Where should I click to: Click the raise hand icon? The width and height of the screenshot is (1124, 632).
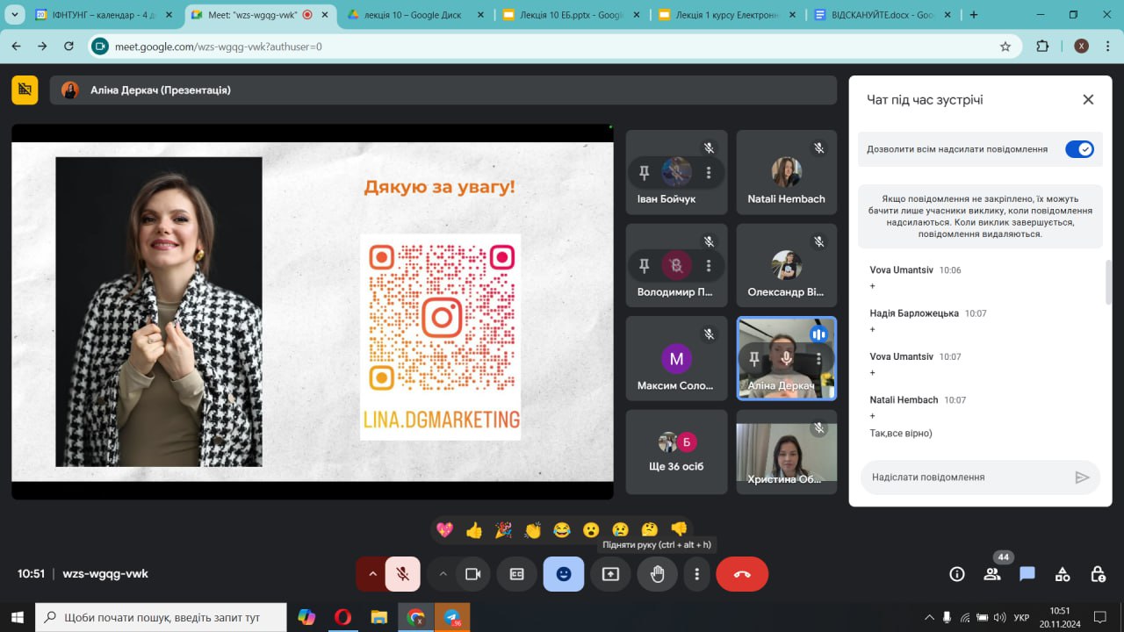coord(657,574)
